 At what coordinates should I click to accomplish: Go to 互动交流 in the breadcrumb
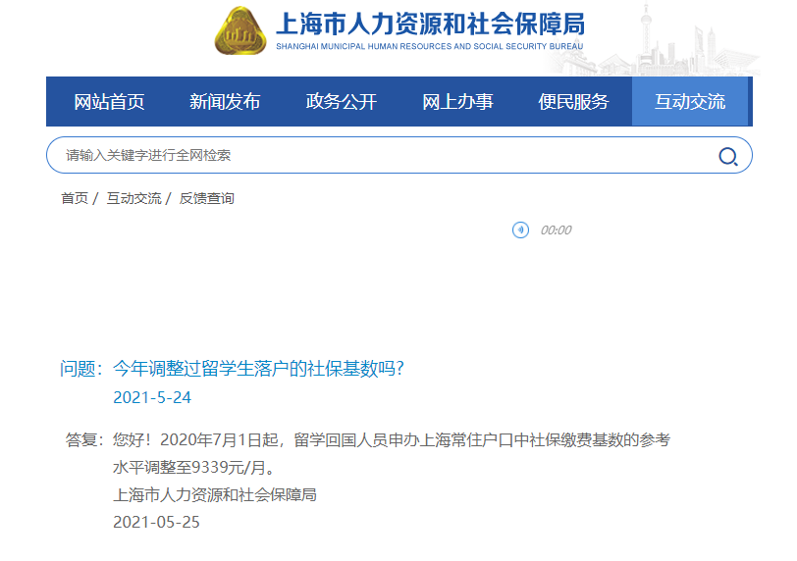tap(133, 198)
